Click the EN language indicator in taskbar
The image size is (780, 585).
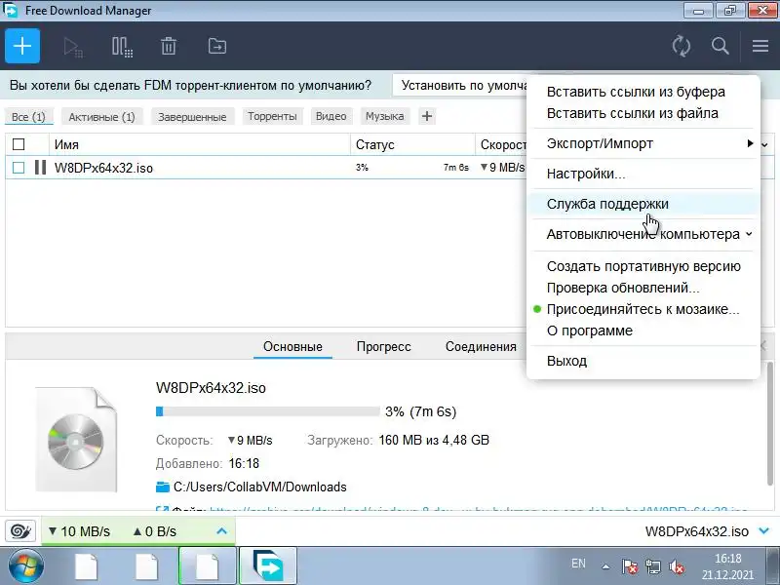[x=578, y=564]
